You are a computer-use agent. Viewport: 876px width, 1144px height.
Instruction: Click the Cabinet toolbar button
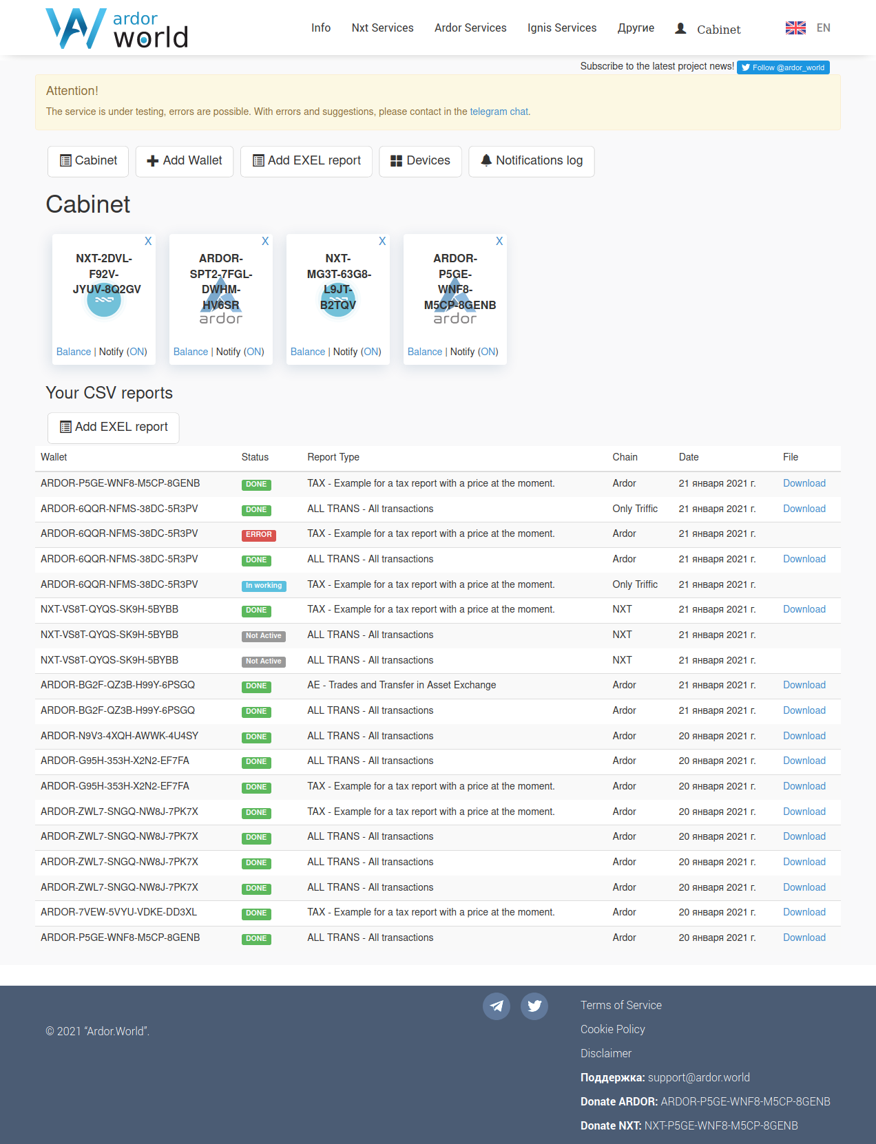88,161
